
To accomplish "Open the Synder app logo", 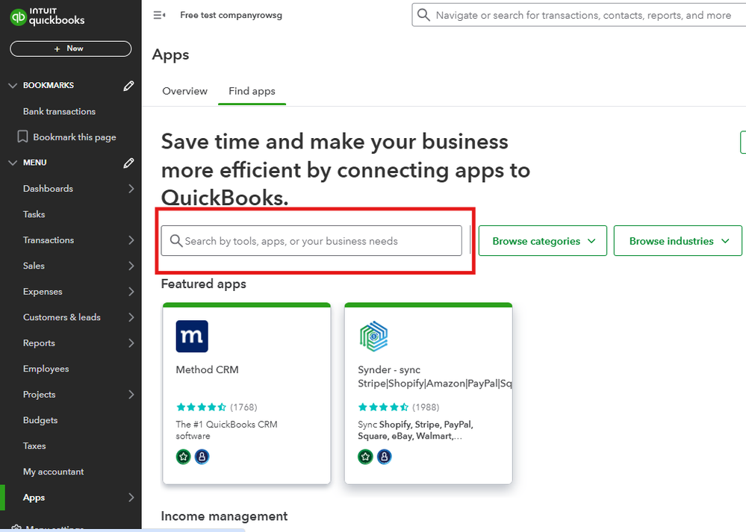I will (x=373, y=336).
